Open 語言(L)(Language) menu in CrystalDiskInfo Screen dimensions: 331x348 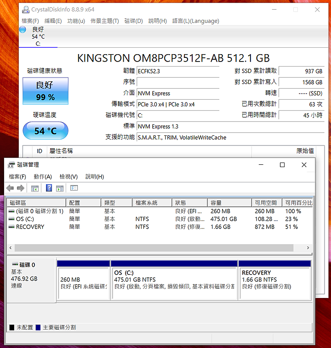[x=196, y=21]
